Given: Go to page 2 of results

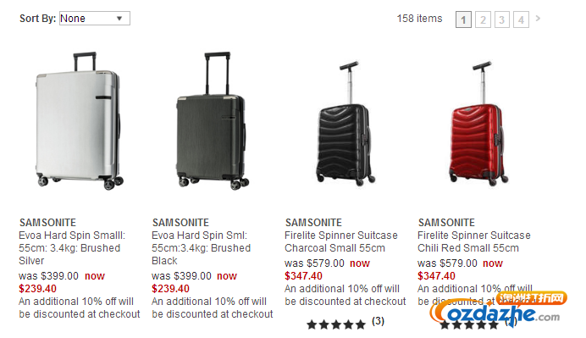Looking at the screenshot, I should [483, 19].
